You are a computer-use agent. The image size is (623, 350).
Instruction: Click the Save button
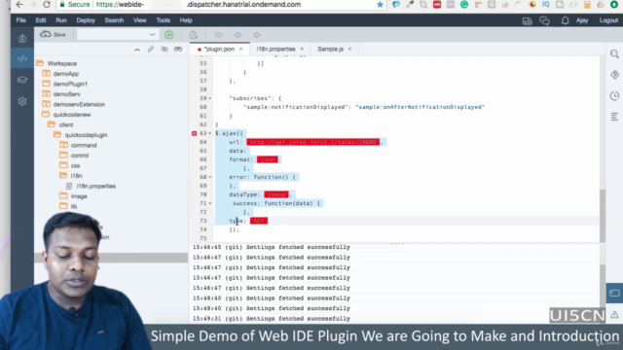pyautogui.click(x=53, y=35)
